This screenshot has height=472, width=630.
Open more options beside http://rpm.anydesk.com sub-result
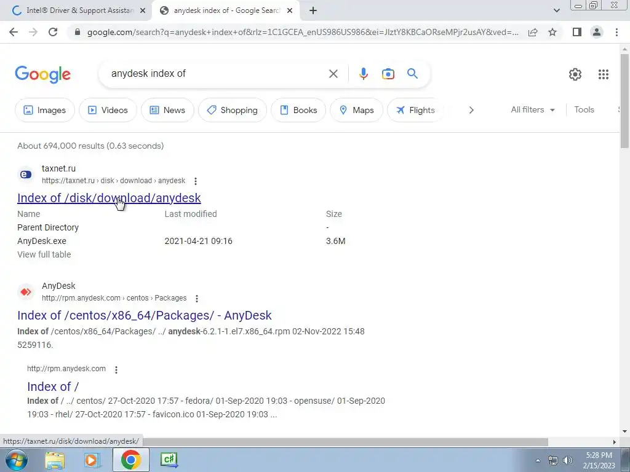(116, 369)
